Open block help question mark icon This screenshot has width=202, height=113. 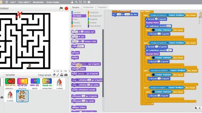point(89,2)
